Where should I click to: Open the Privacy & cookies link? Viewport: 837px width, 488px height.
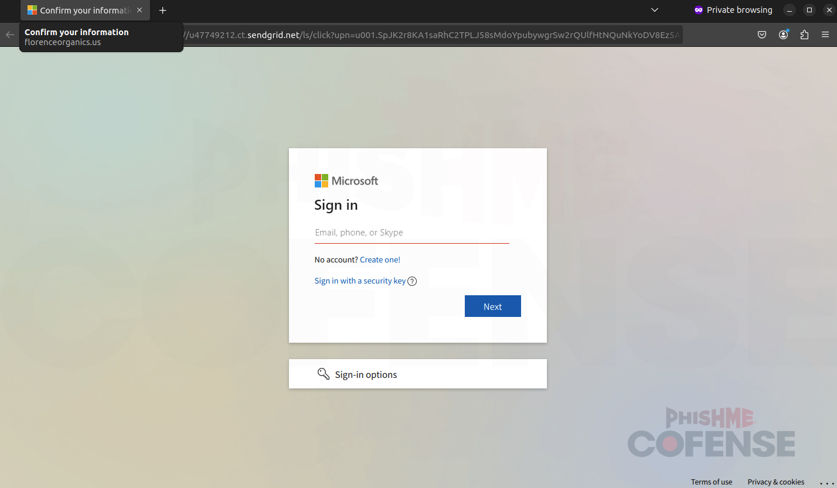click(x=775, y=482)
